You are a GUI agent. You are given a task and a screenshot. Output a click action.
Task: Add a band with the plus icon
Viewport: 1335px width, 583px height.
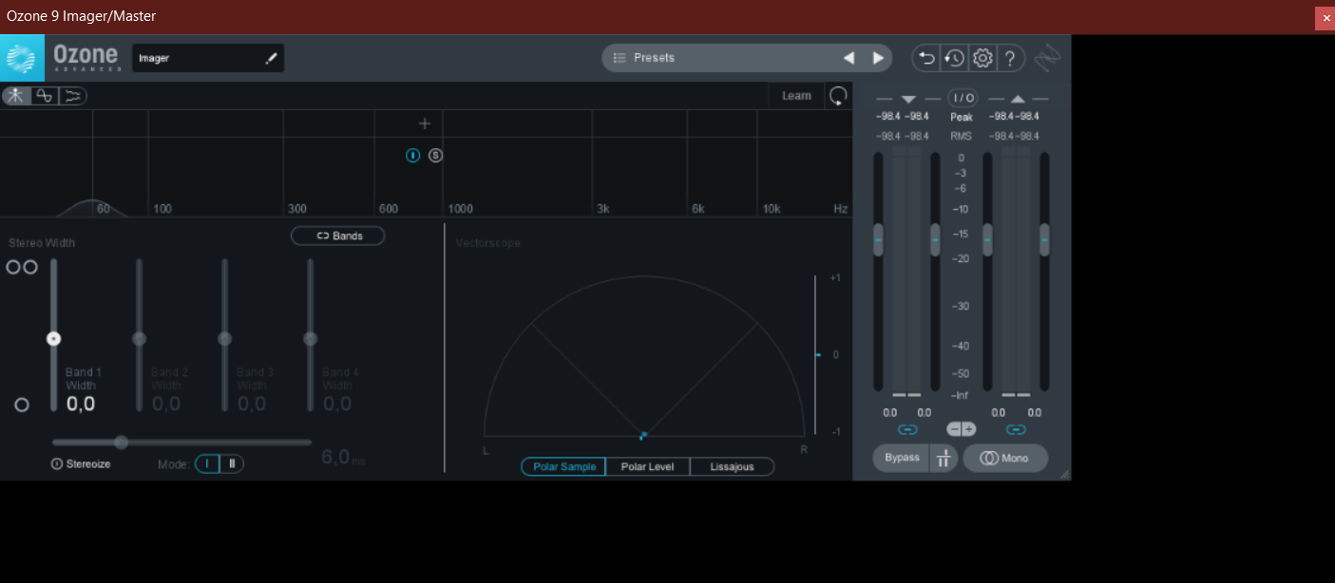click(x=425, y=123)
